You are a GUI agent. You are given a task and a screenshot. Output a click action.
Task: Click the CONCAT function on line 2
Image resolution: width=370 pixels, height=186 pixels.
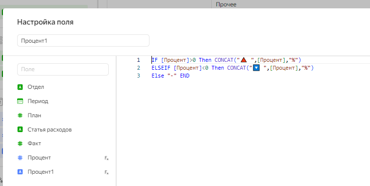(x=237, y=68)
